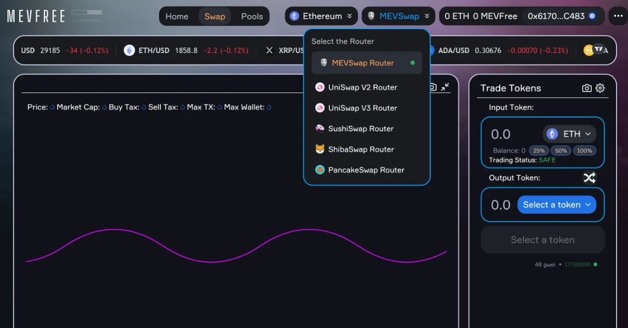Open the ETH input token selector
The height and width of the screenshot is (328, 628).
tap(569, 134)
